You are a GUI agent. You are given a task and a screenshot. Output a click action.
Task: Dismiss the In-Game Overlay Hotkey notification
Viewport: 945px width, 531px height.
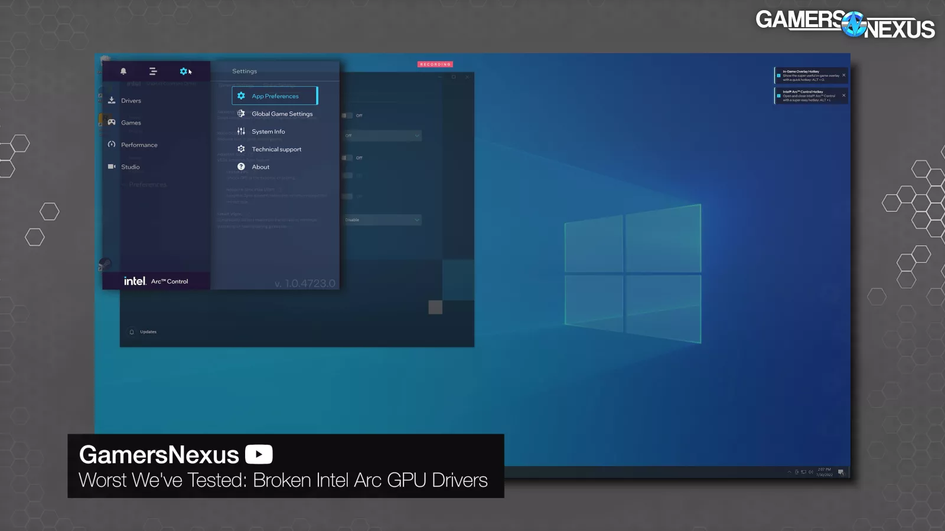[843, 75]
